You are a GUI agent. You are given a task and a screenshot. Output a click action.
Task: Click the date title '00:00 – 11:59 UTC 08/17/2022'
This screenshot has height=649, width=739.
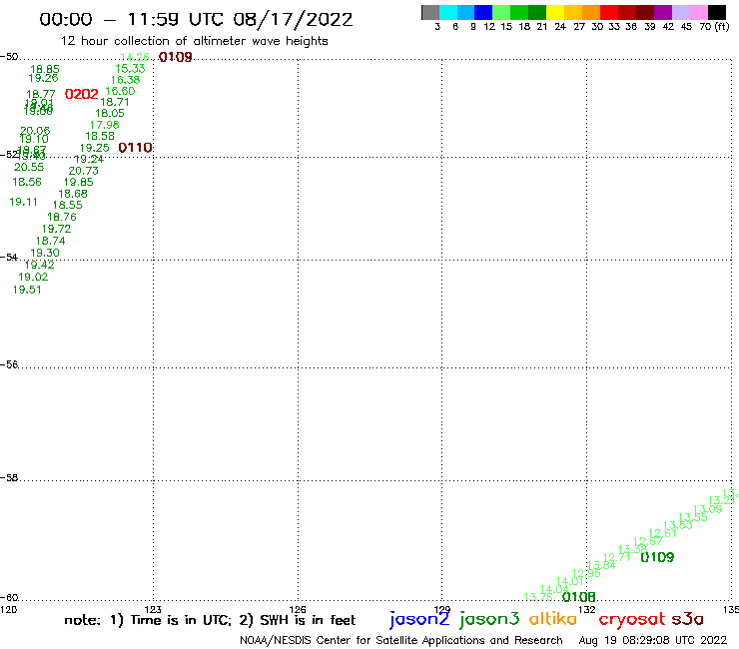(x=196, y=19)
